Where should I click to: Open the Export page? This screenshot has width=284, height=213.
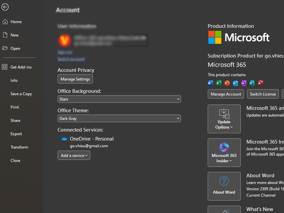click(16, 134)
